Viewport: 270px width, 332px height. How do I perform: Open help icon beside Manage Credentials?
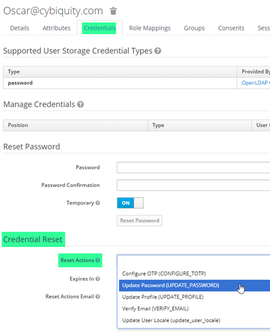[x=80, y=104]
